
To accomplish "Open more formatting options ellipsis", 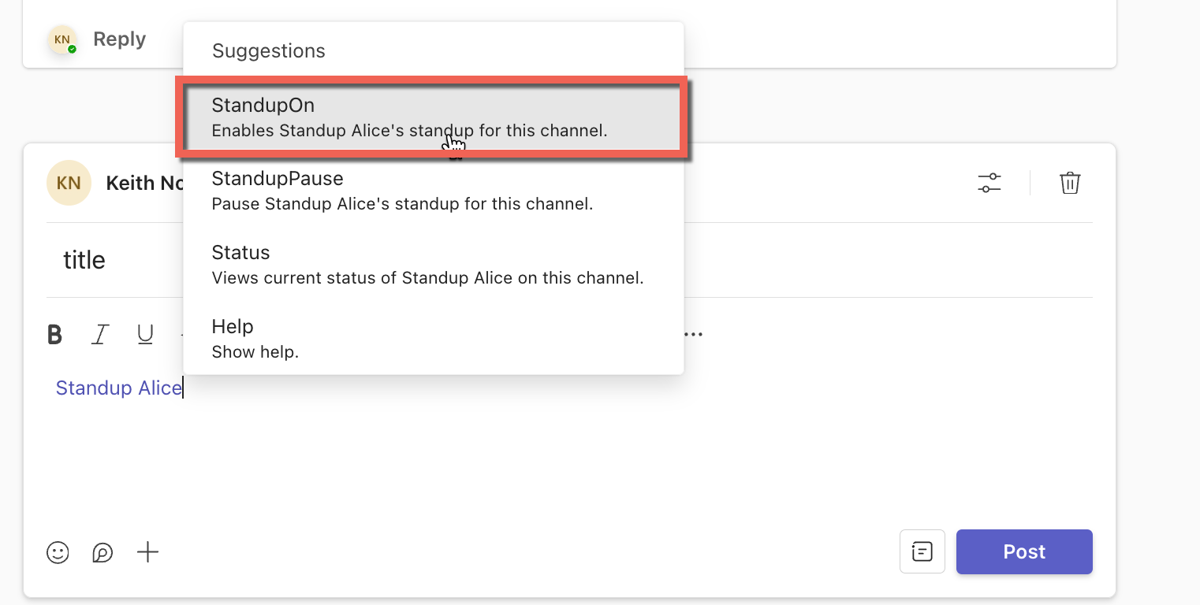I will tap(693, 335).
